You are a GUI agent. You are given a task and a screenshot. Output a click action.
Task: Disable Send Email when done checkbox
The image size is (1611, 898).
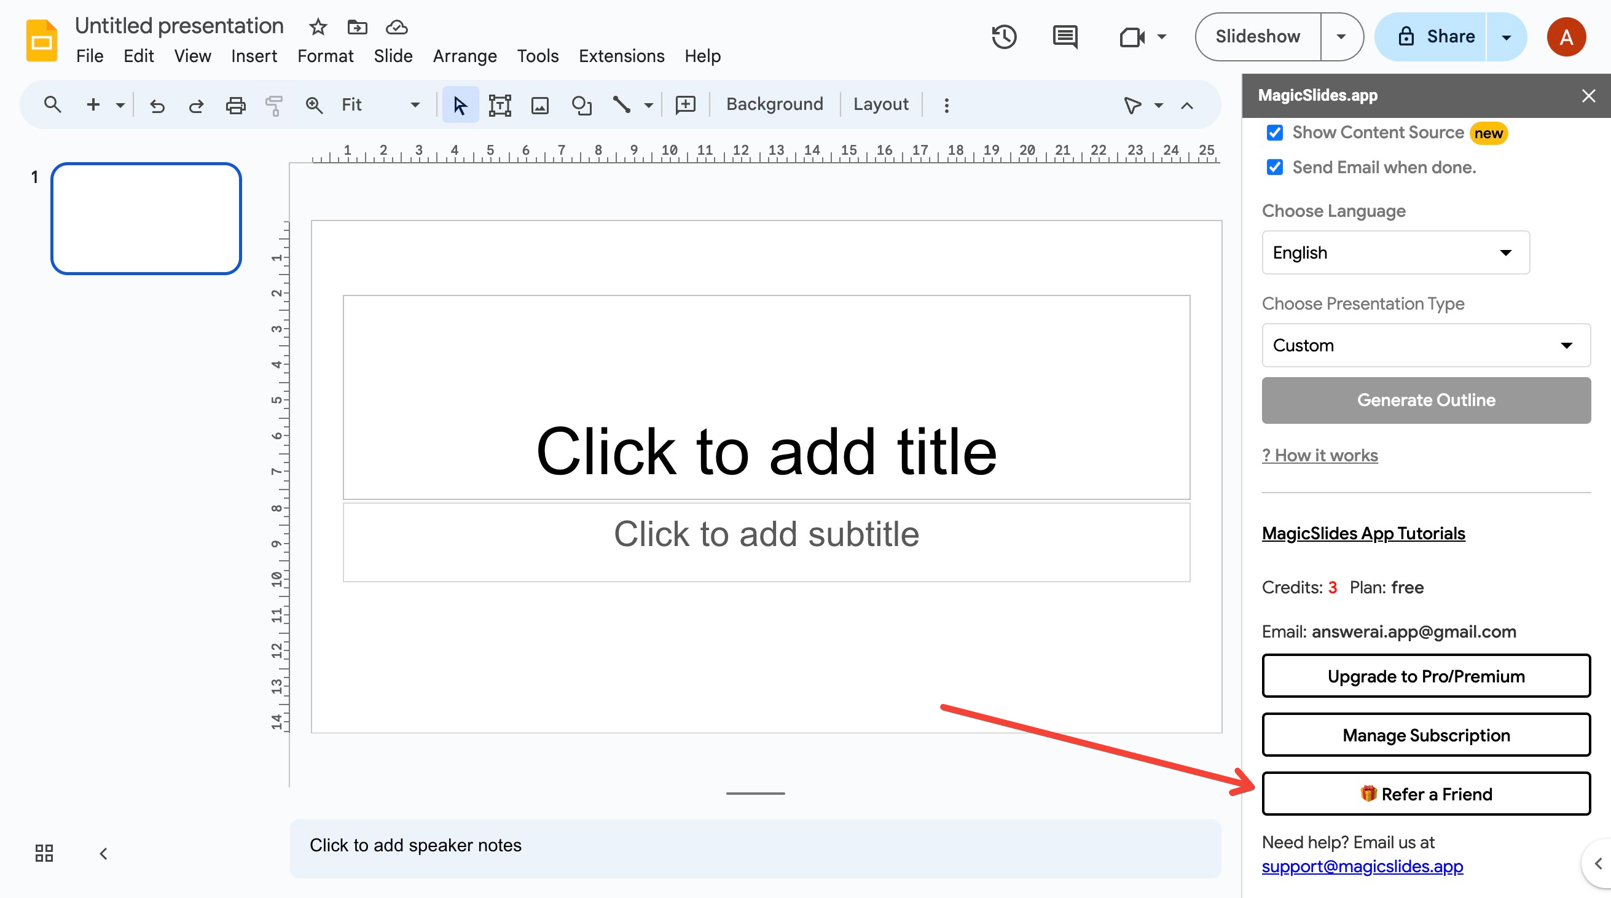(1274, 168)
